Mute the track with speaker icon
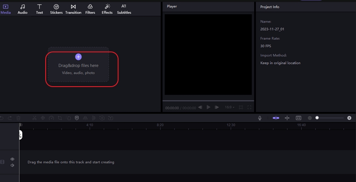The height and width of the screenshot is (182, 356). coord(12,165)
